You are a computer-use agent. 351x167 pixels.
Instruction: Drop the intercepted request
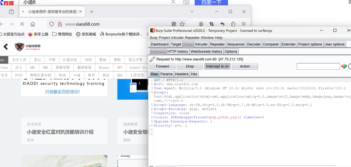click(x=190, y=66)
